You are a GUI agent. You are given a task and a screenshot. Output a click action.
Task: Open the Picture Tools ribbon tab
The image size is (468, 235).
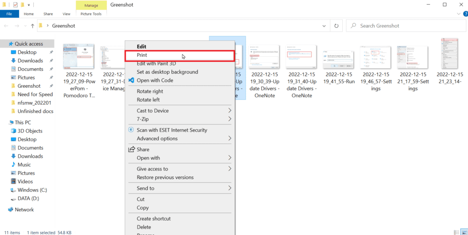click(x=90, y=14)
